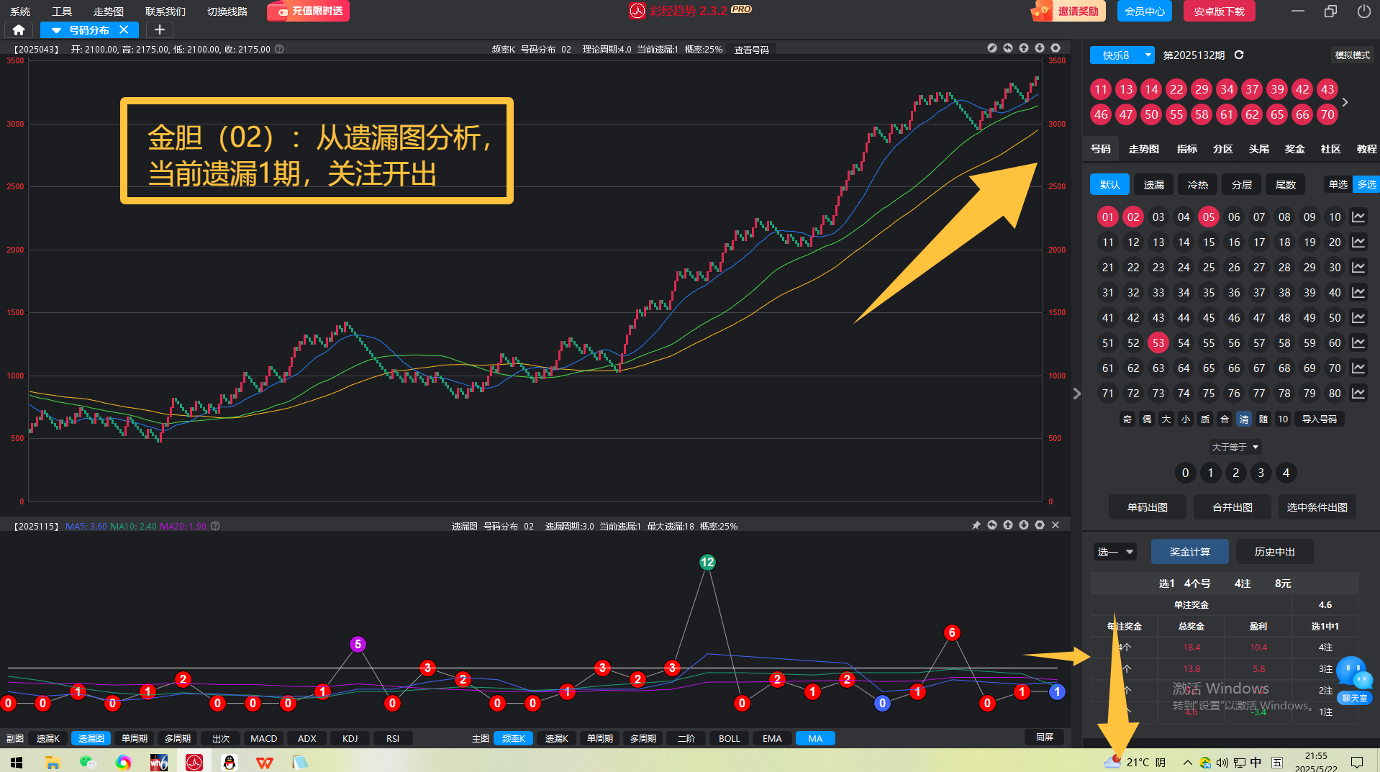The width and height of the screenshot is (1380, 772).
Task: Show trend chart for row 11-20
Action: [x=1358, y=242]
